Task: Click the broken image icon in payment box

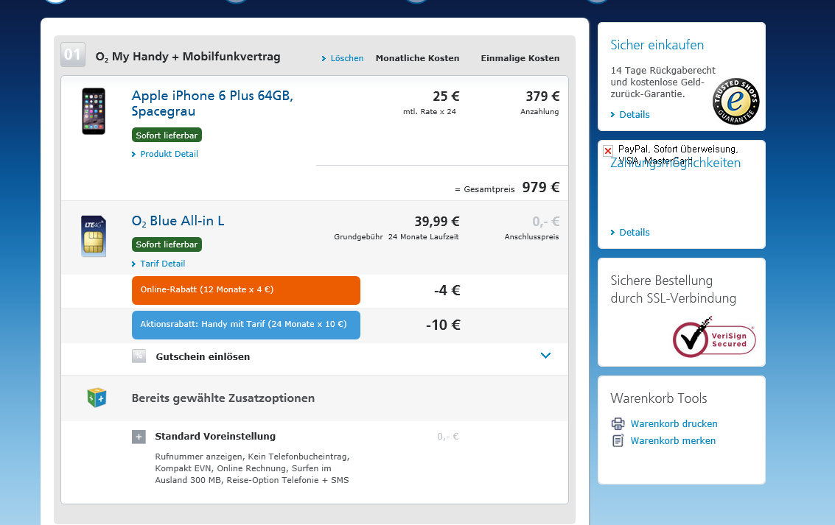Action: [607, 150]
